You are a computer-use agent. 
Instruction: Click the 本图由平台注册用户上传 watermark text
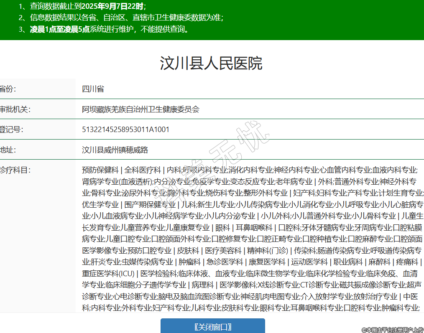point(392,330)
